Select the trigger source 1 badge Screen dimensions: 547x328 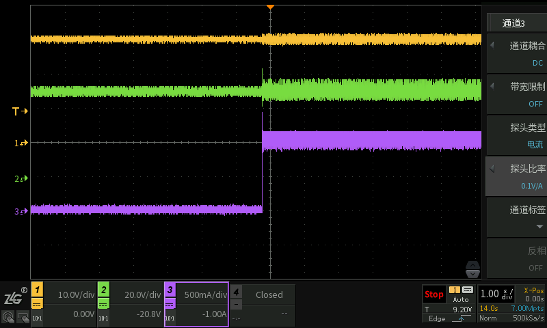(455, 290)
